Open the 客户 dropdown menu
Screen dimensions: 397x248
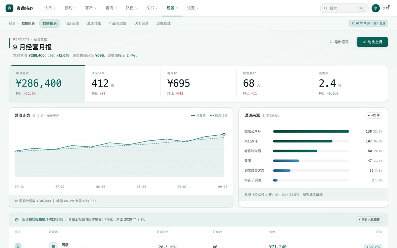coord(91,8)
